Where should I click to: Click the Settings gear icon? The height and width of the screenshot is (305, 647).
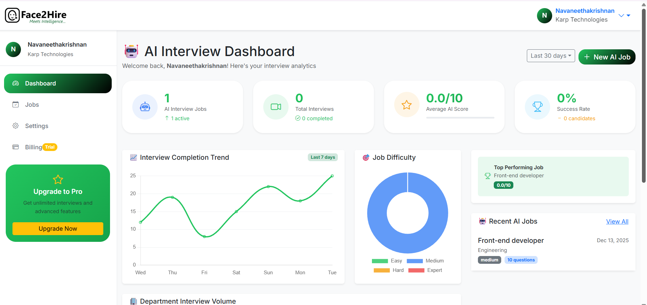tap(15, 126)
